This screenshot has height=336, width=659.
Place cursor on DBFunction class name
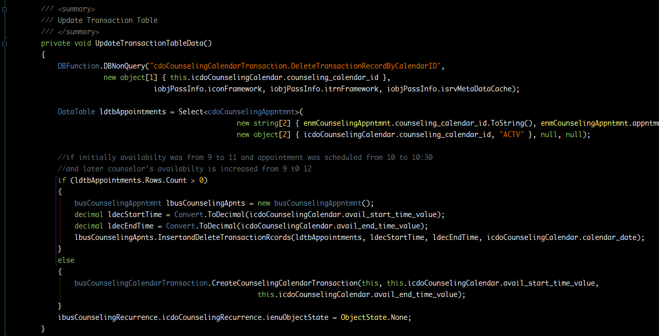[x=79, y=66]
